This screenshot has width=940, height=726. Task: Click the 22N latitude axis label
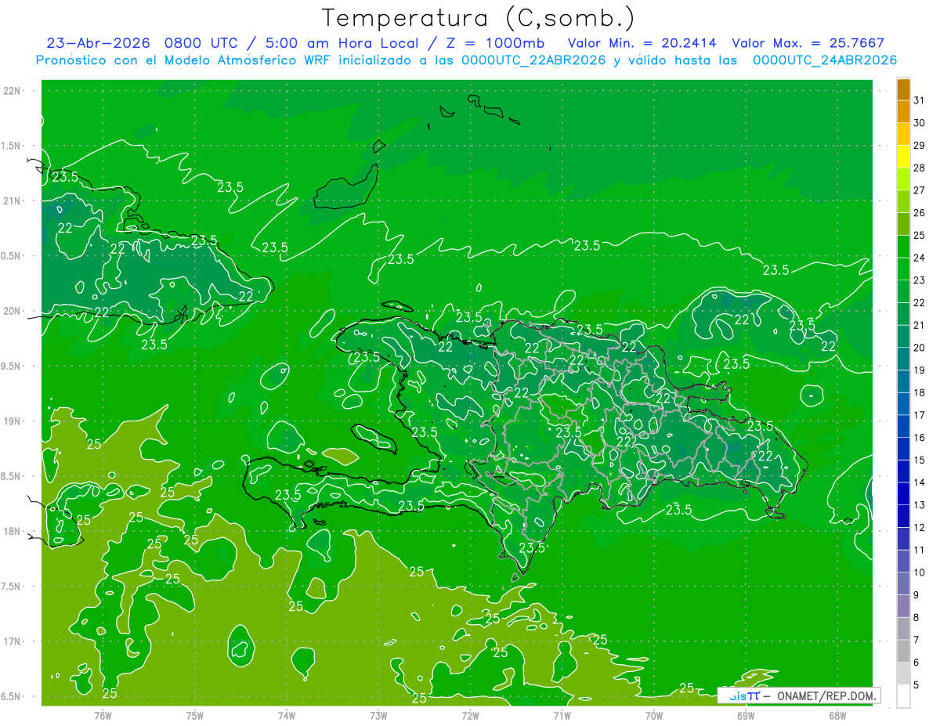point(12,91)
